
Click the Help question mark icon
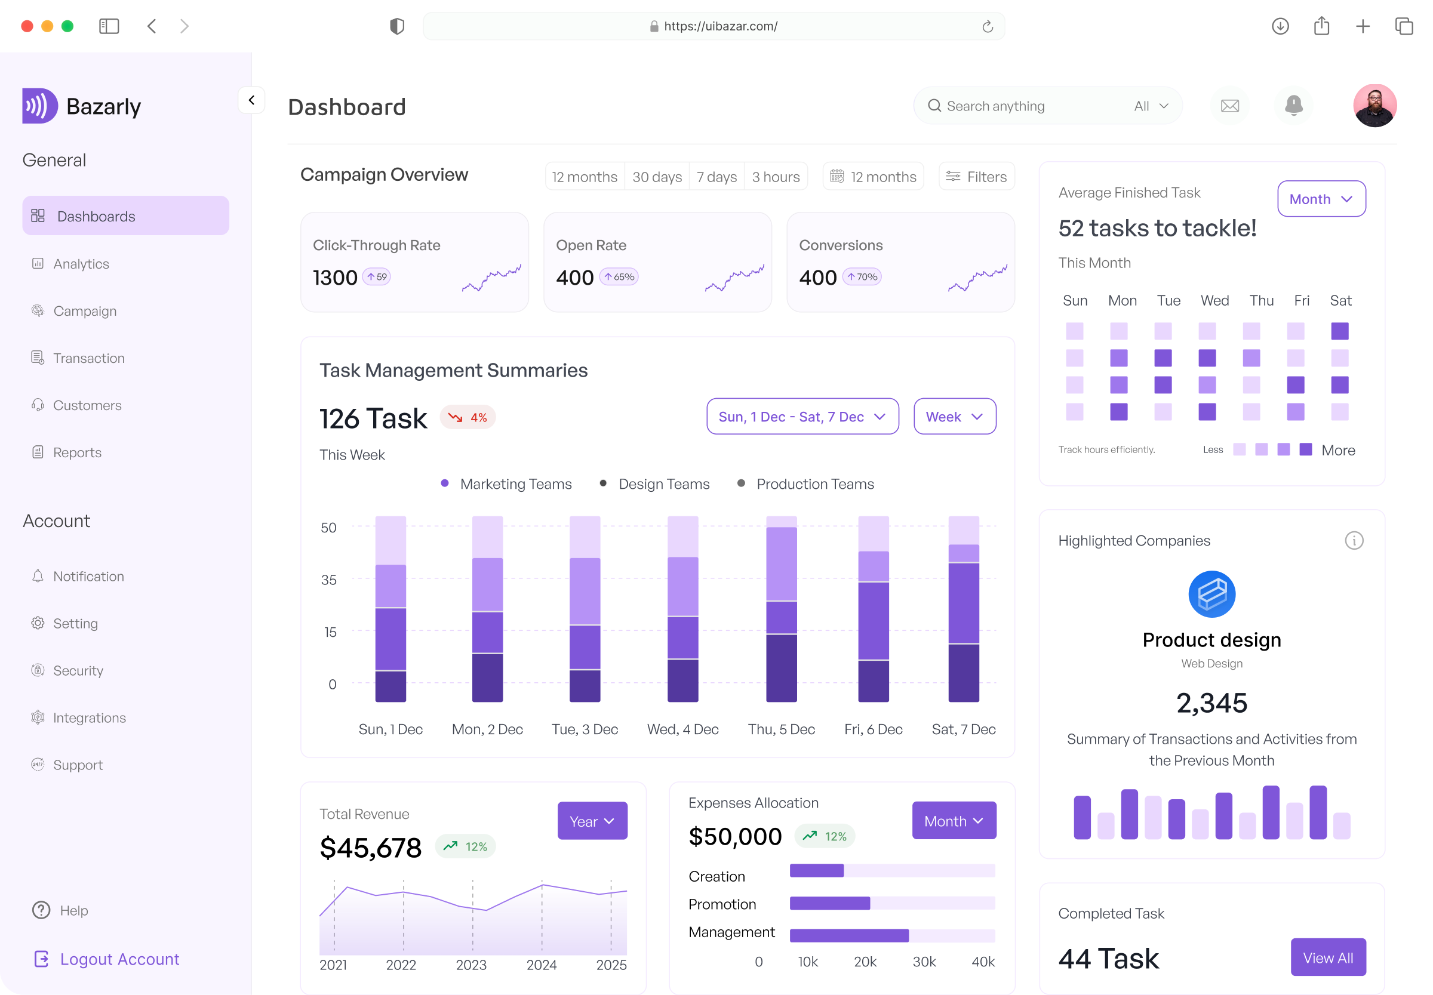41,910
